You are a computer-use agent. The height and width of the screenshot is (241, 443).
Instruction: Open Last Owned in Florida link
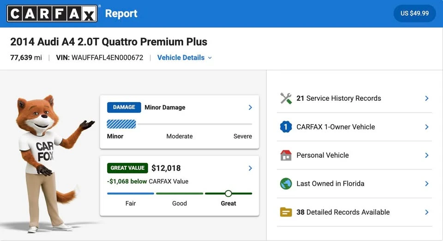tap(330, 184)
